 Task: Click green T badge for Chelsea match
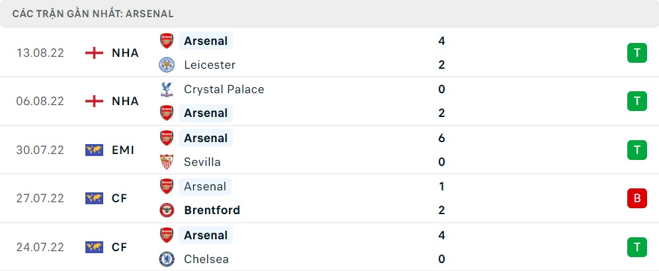click(637, 247)
